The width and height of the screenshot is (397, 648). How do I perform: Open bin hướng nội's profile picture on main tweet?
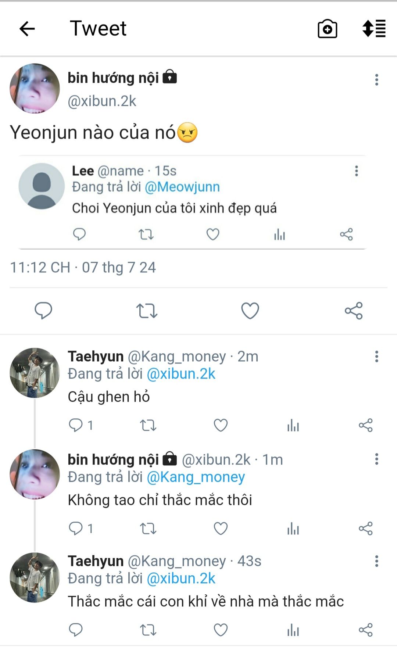pos(35,89)
